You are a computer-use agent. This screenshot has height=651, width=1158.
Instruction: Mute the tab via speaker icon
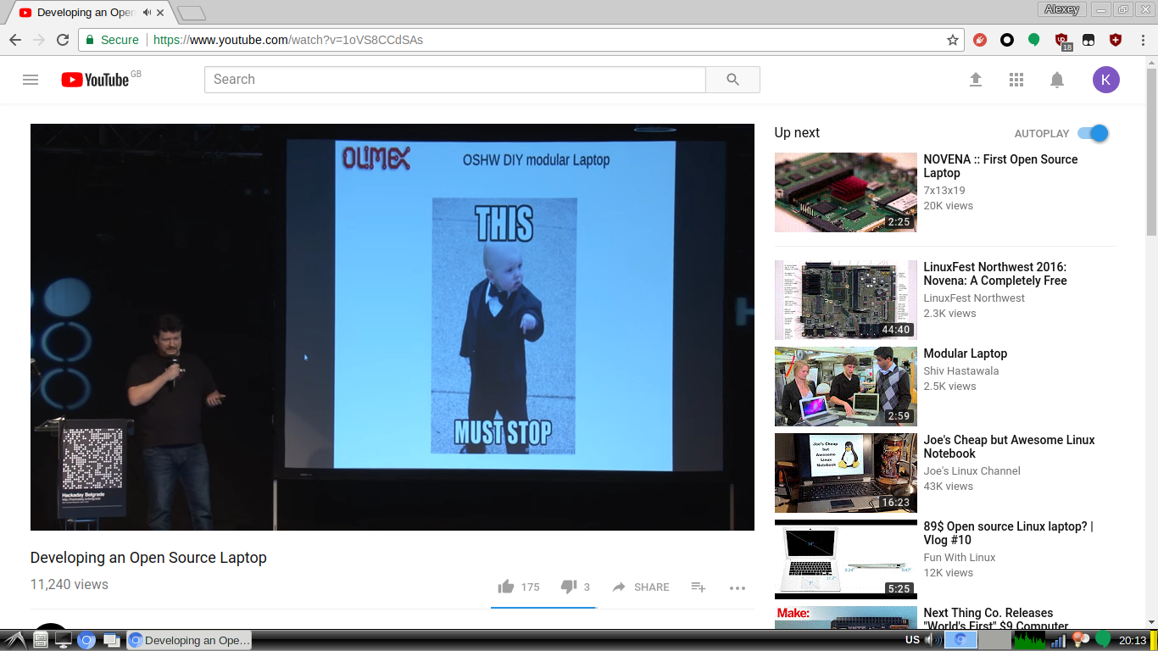tap(147, 13)
